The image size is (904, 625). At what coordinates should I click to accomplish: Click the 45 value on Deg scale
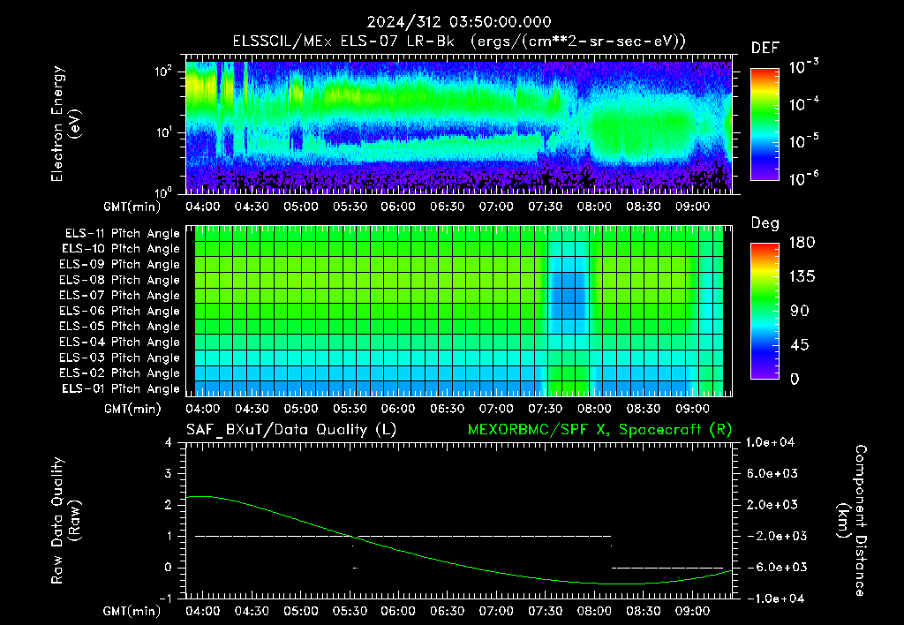click(x=800, y=345)
